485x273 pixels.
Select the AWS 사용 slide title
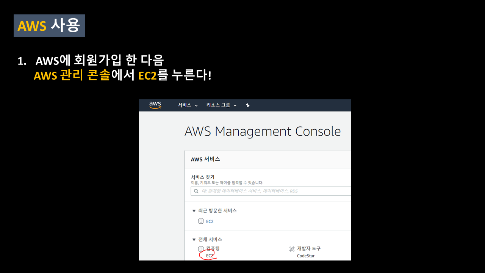click(49, 26)
